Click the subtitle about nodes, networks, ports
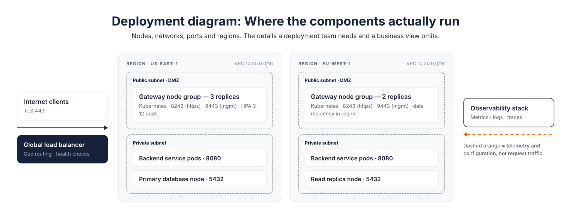The width and height of the screenshot is (570, 214). pos(286,36)
